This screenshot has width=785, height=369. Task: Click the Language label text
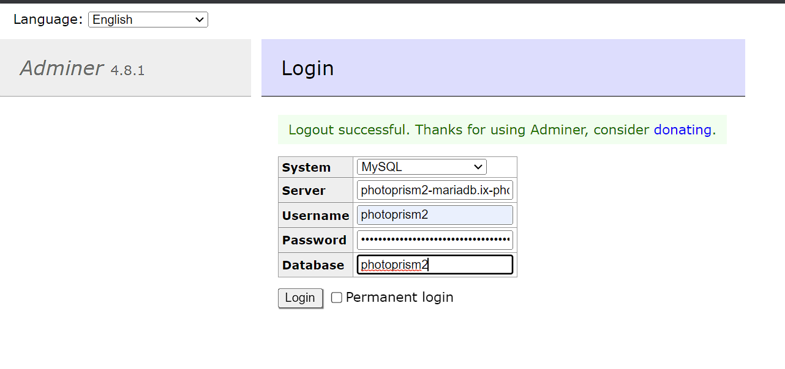click(x=47, y=19)
